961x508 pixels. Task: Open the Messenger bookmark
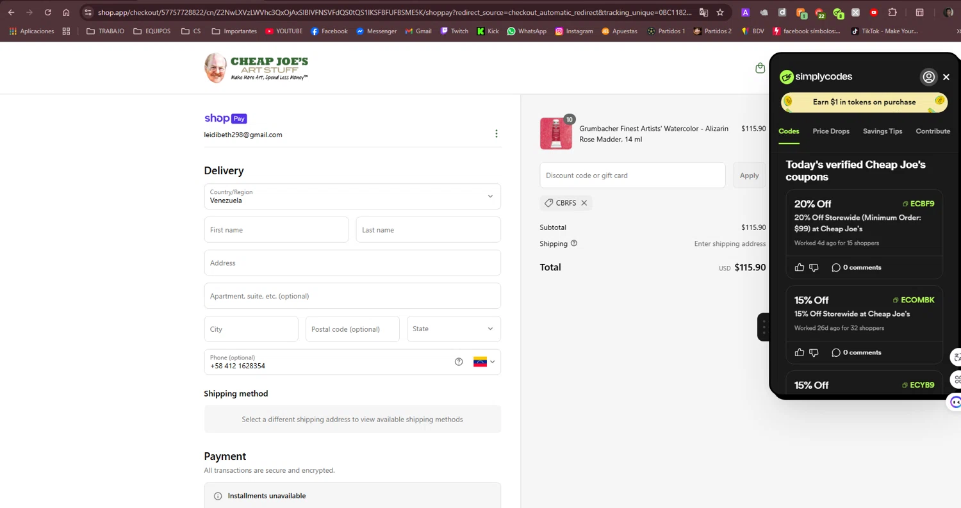coord(377,31)
